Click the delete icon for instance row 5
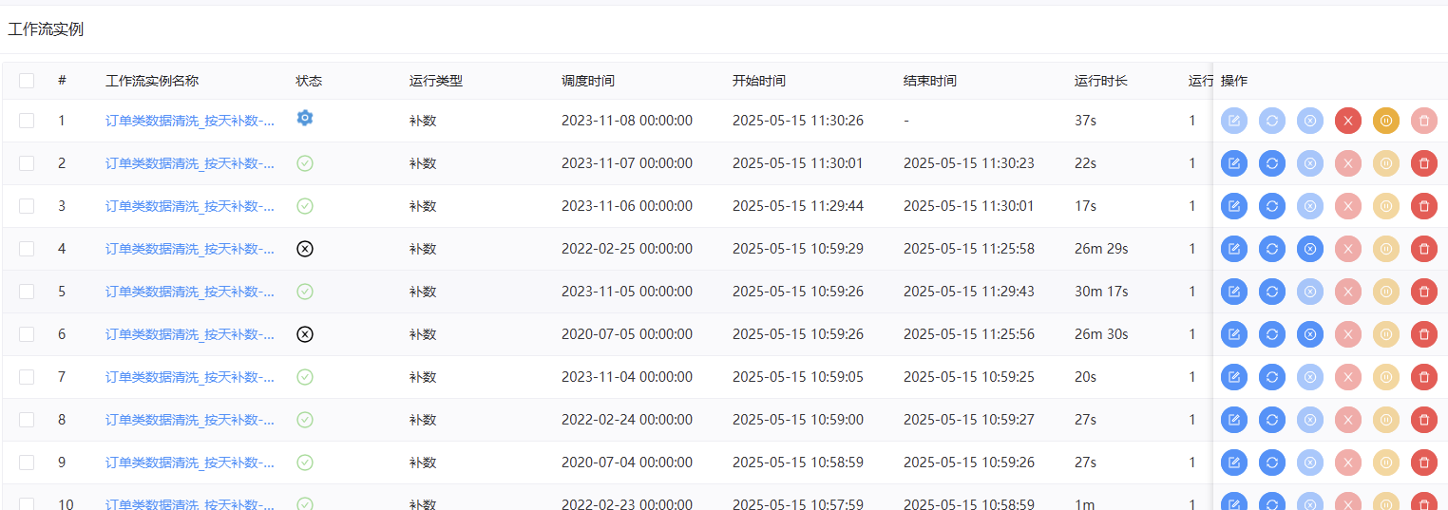 [x=1423, y=292]
